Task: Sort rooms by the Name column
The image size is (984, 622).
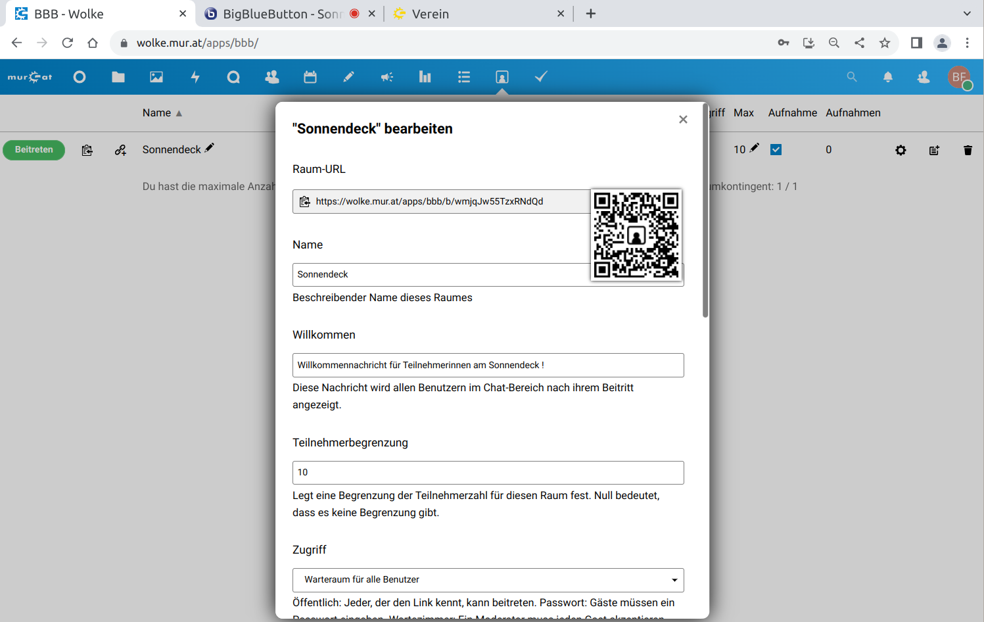Action: [x=157, y=113]
